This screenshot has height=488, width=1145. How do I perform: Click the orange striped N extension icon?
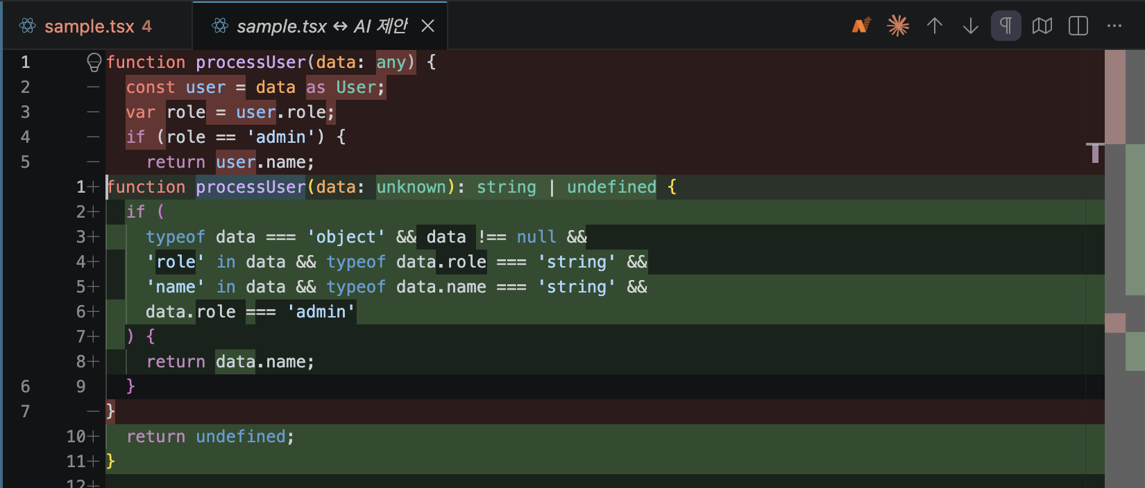[861, 26]
